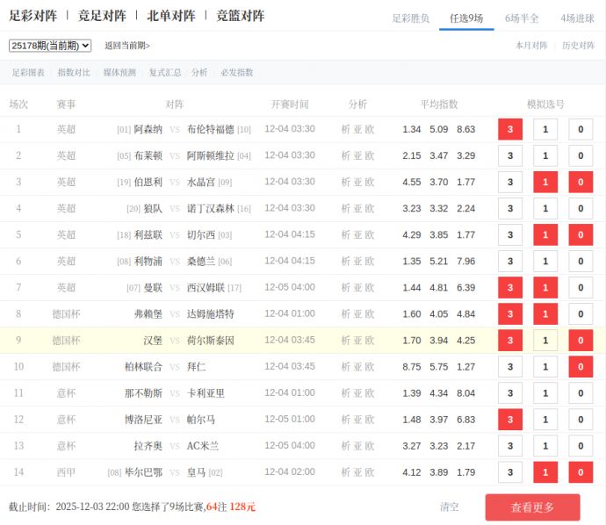Toggle pick 0 for 伯恩利 vs 水晶宫
Viewport: 606px width, 525px height.
[581, 183]
